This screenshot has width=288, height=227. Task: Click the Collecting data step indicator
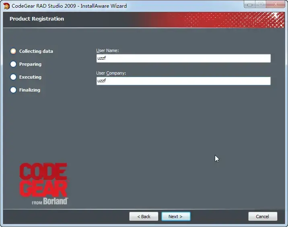point(13,51)
